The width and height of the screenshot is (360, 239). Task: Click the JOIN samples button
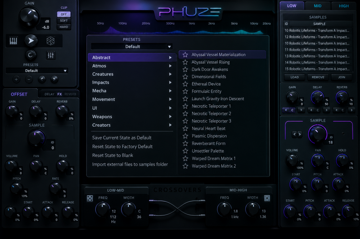pos(341,77)
